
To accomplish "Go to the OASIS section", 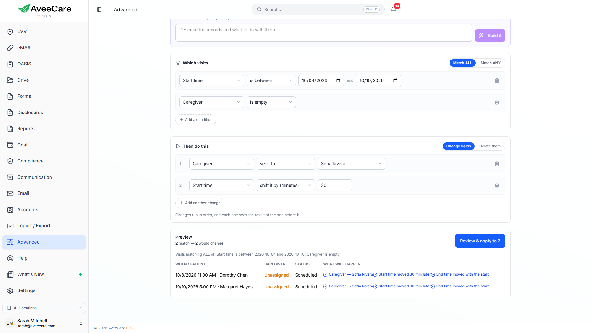I will coord(44,64).
